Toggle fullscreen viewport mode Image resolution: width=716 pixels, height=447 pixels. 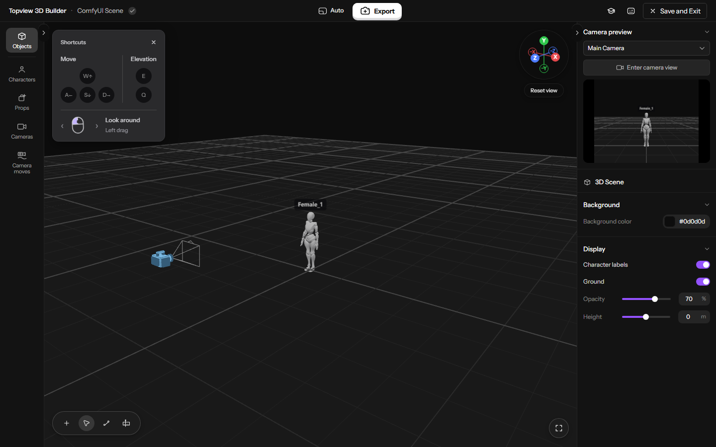coord(559,428)
